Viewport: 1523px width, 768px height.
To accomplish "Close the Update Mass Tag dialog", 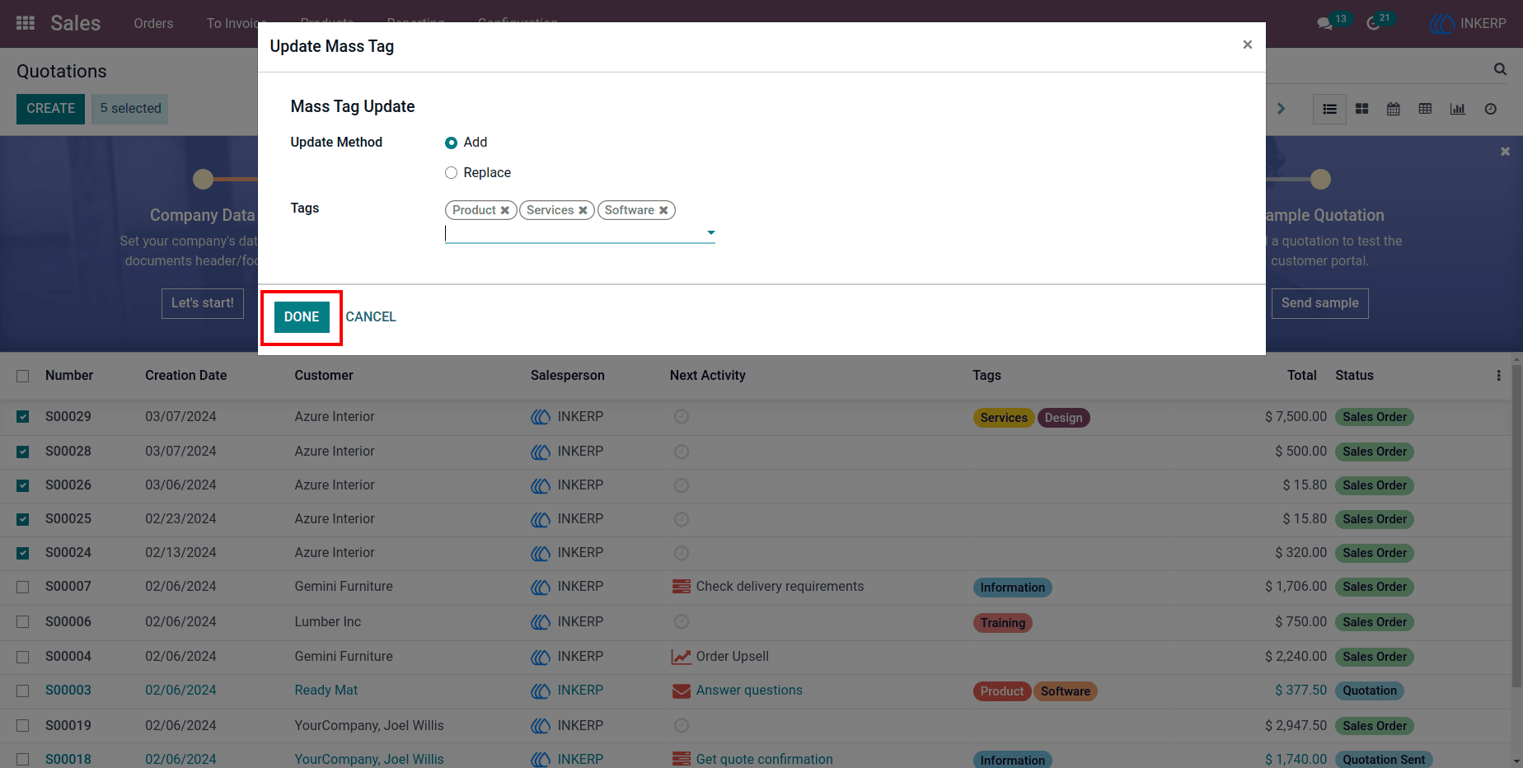I will [1247, 44].
